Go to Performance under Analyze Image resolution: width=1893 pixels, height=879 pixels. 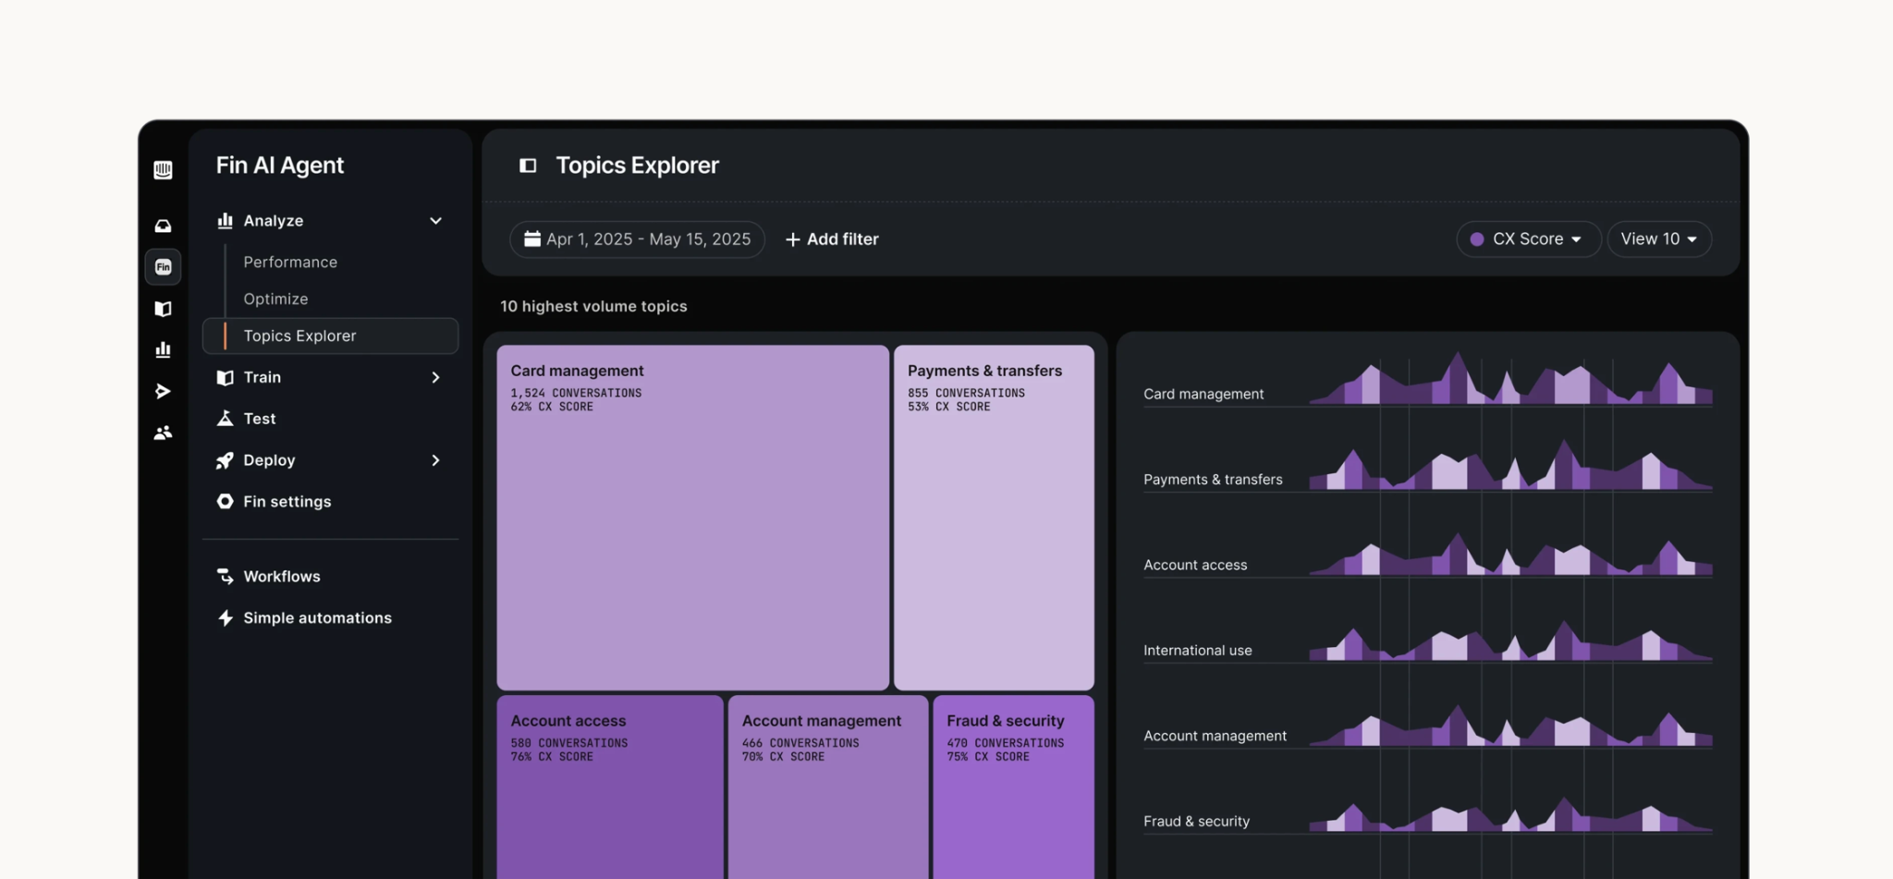click(290, 262)
